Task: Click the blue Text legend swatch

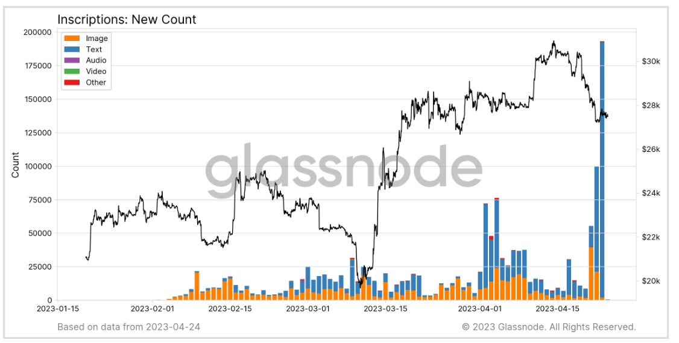Action: pos(71,49)
